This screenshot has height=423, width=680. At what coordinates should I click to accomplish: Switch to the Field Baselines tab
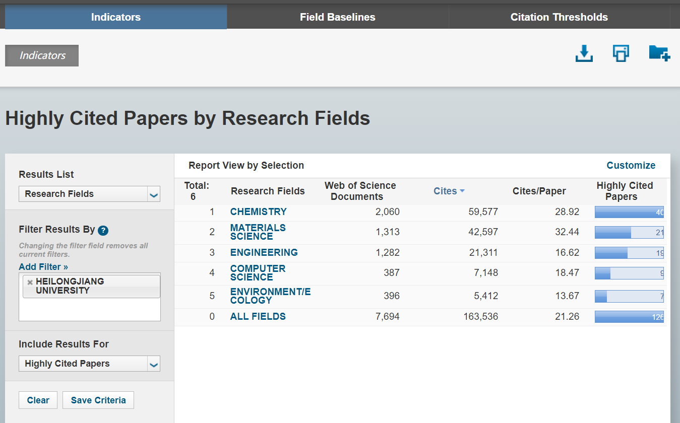(x=338, y=17)
